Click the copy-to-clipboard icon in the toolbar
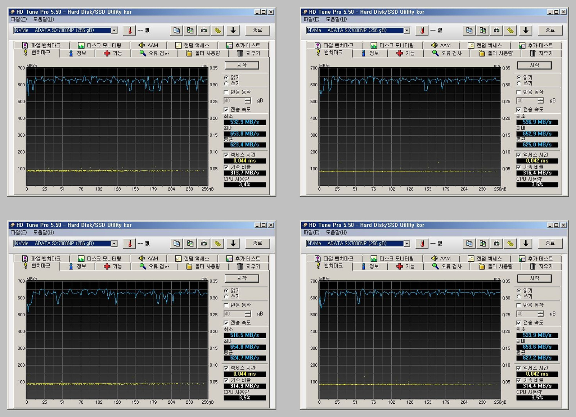The width and height of the screenshot is (576, 417). click(x=176, y=30)
